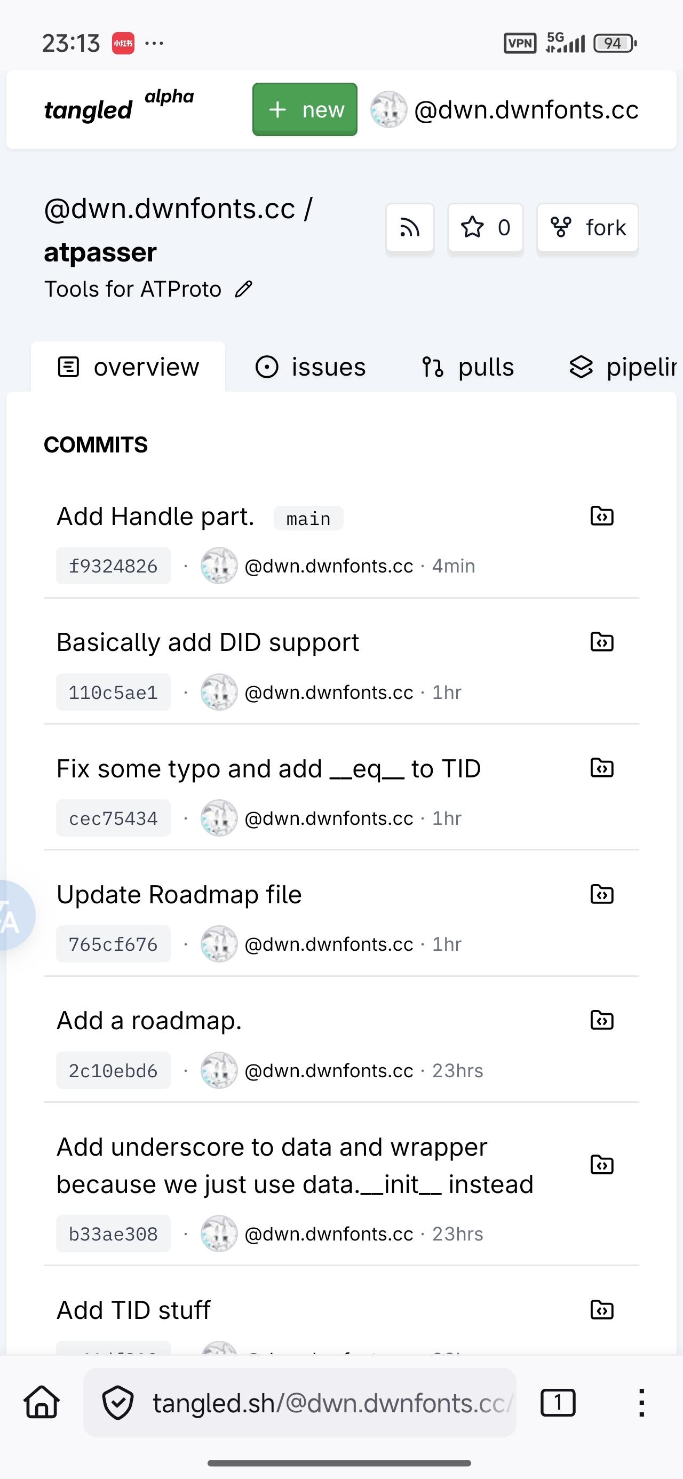The image size is (683, 1479).
Task: Tap the browser home icon
Action: point(42,1402)
